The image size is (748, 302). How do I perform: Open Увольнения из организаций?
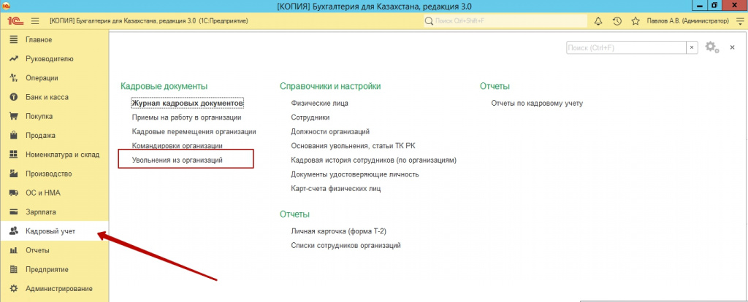[178, 160]
